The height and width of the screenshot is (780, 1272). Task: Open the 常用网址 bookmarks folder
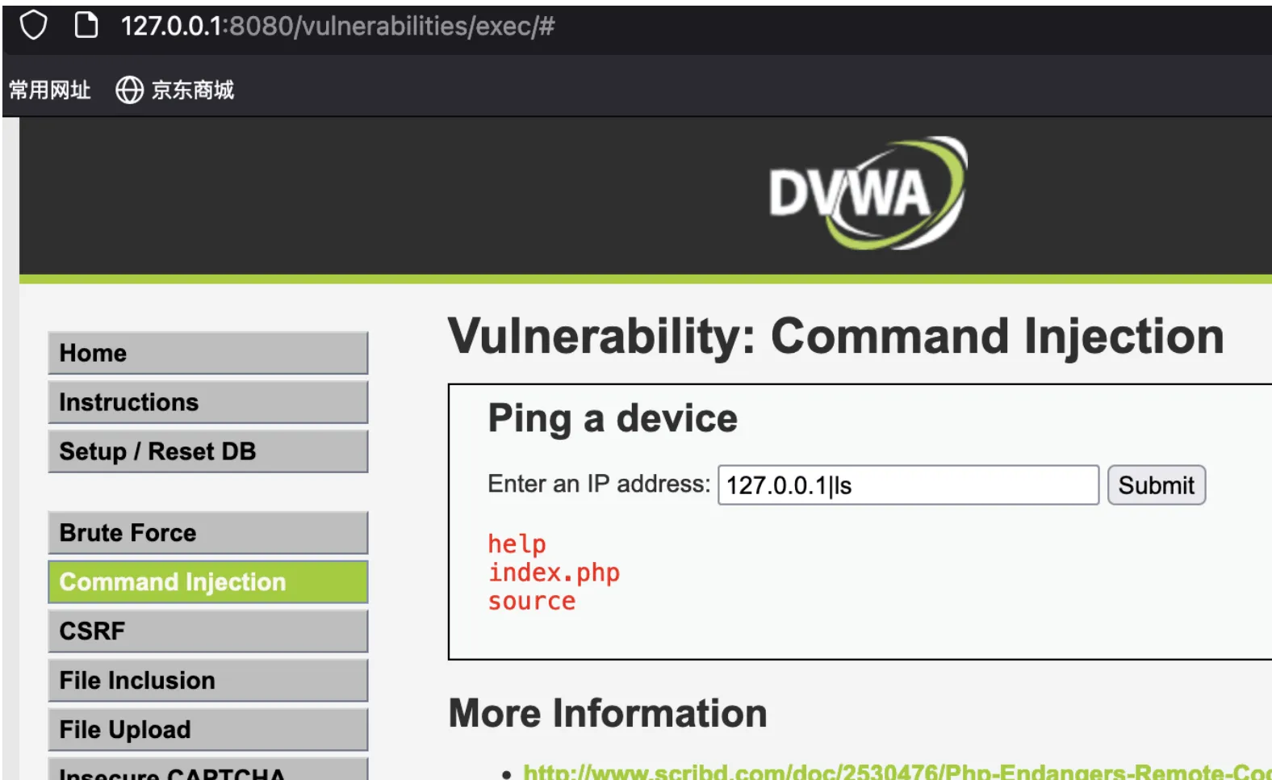(x=50, y=90)
